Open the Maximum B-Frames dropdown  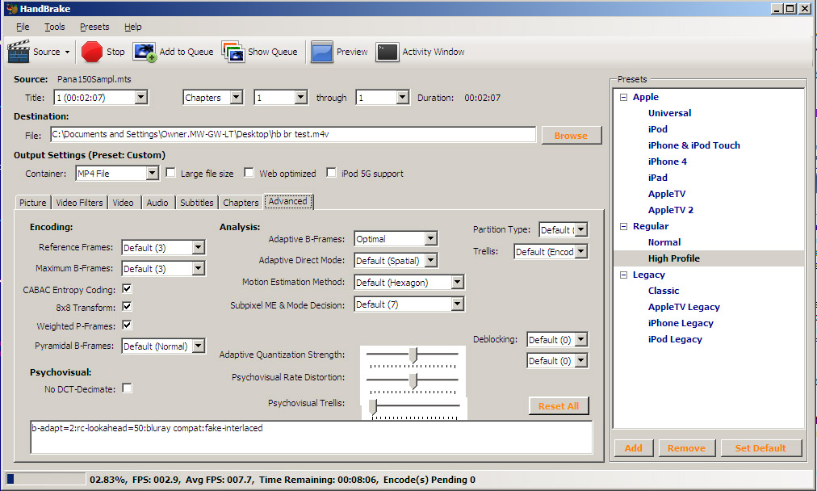click(164, 268)
